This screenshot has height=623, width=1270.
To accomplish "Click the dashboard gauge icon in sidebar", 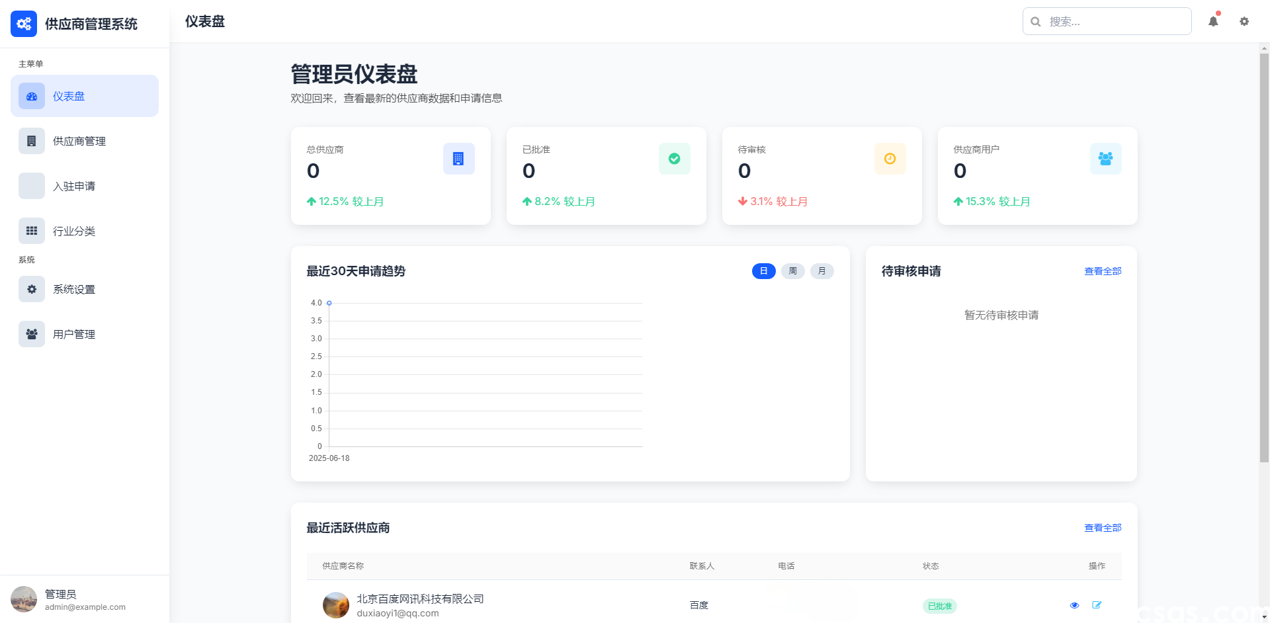I will 32,96.
